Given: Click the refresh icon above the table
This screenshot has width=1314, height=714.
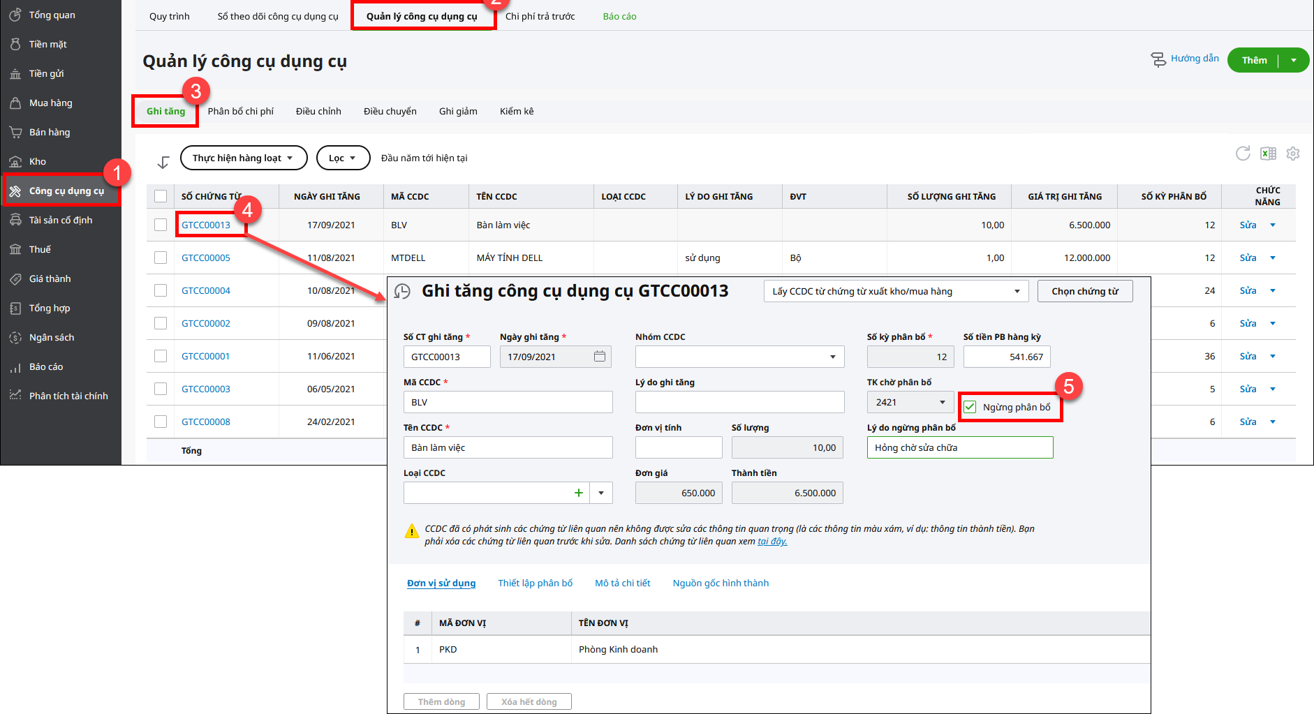Looking at the screenshot, I should (x=1243, y=154).
